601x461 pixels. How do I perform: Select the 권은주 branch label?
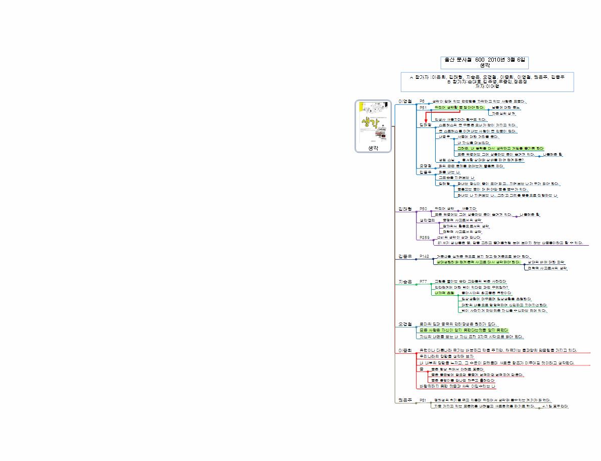(405, 400)
